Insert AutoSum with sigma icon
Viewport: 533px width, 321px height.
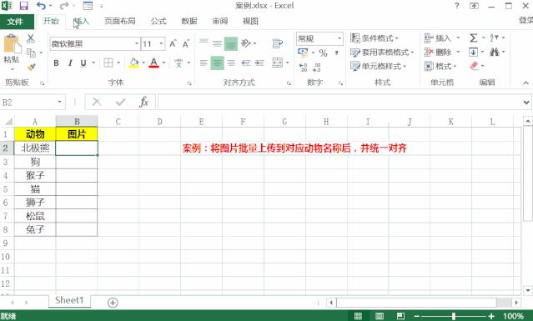[474, 38]
